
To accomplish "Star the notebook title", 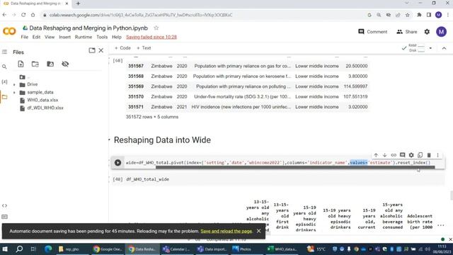I will click(156, 28).
